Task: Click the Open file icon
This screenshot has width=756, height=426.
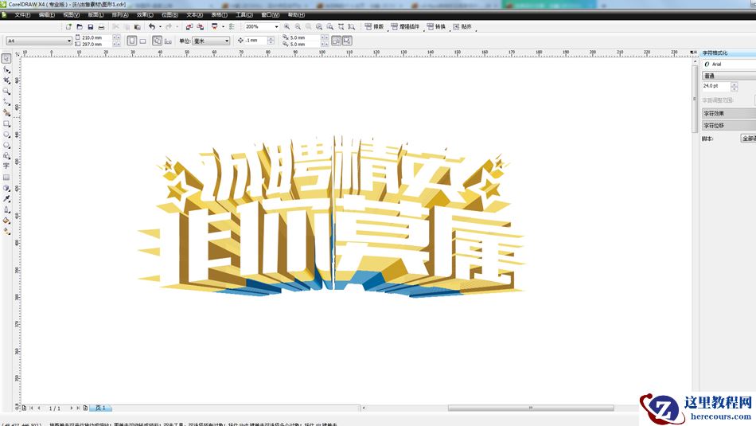Action: click(80, 26)
